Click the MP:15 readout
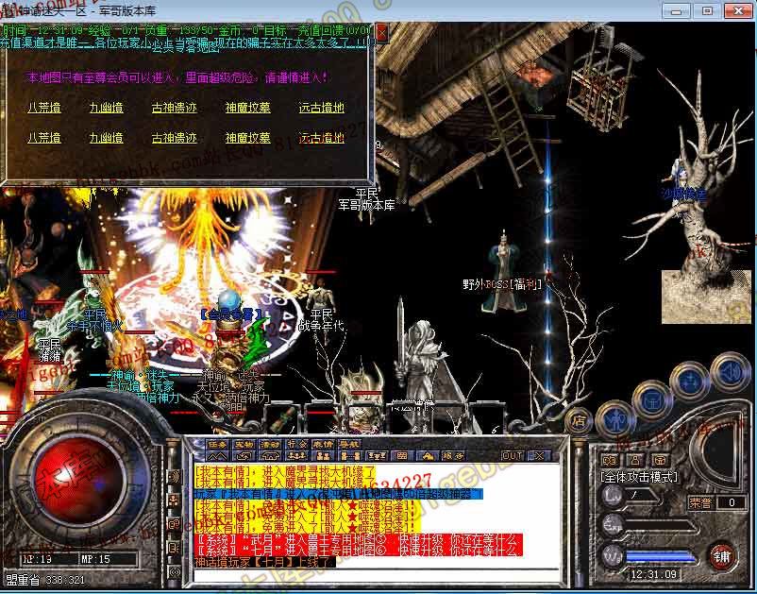Image resolution: width=757 pixels, height=594 pixels. tap(95, 559)
